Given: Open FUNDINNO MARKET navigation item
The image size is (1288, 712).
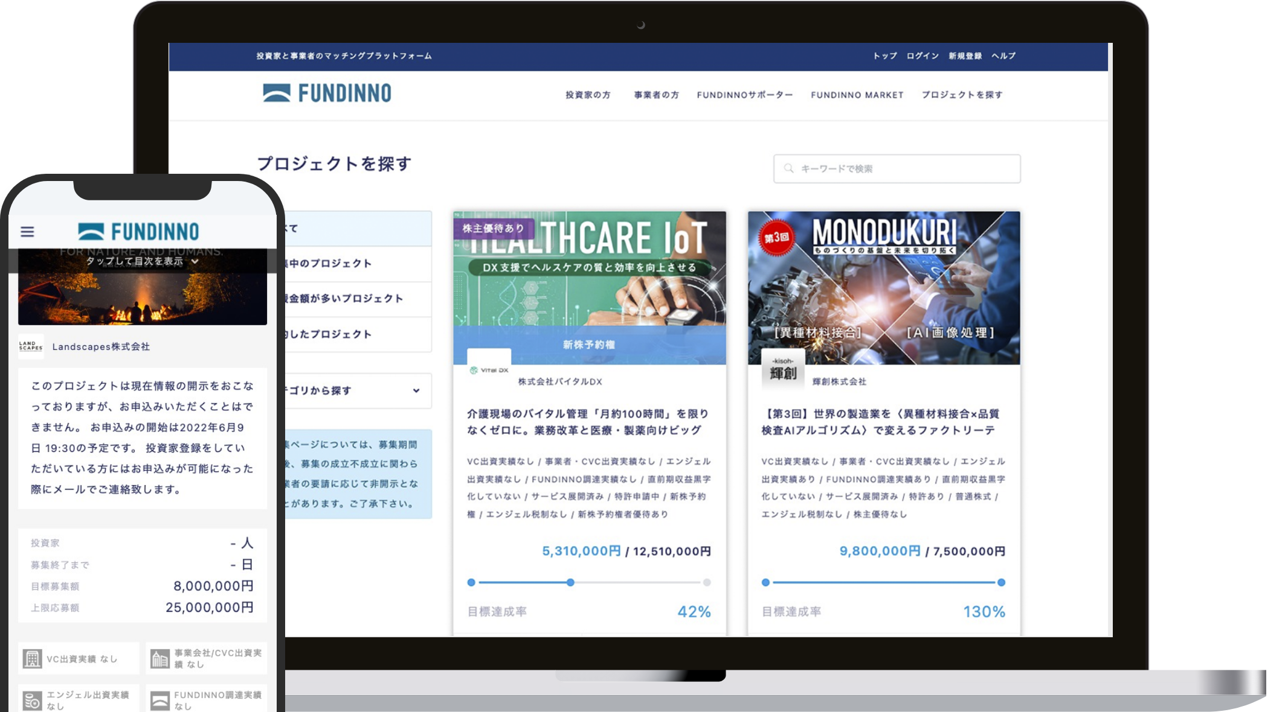Looking at the screenshot, I should [857, 95].
